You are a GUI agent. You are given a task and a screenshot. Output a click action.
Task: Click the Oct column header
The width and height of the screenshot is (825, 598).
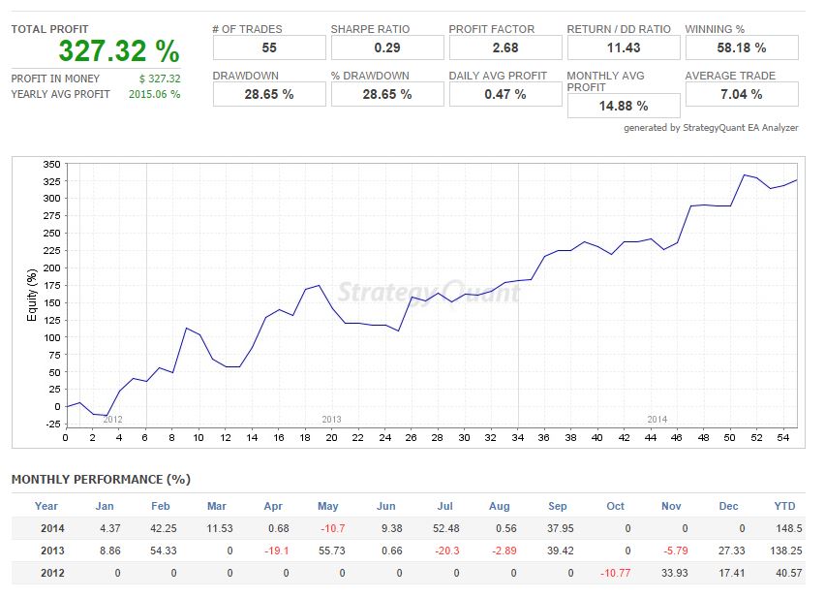pyautogui.click(x=615, y=506)
